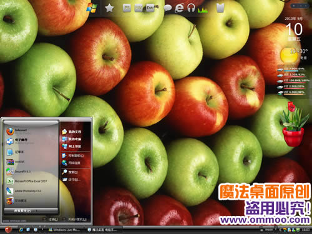Open the search magnifier item in start menu
The height and width of the screenshot is (234, 312).
click(x=70, y=172)
